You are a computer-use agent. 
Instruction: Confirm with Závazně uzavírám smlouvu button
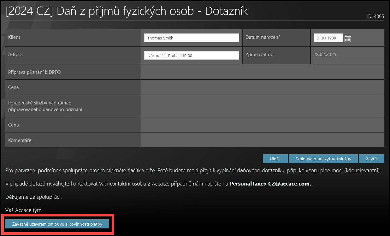tap(57, 224)
